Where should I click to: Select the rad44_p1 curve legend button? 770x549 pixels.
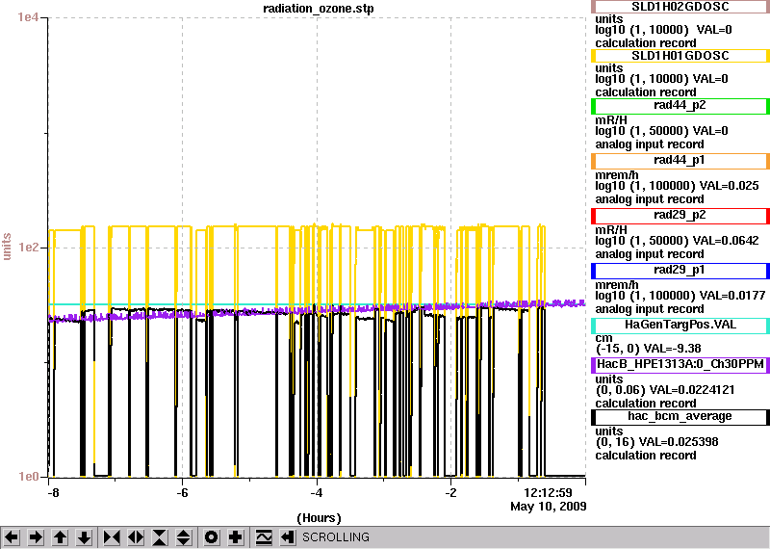(x=680, y=160)
